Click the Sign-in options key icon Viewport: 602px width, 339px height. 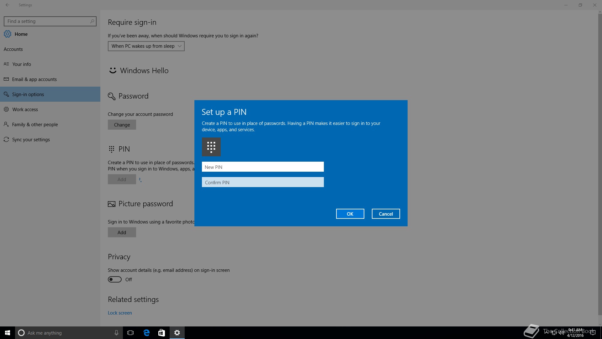click(6, 94)
